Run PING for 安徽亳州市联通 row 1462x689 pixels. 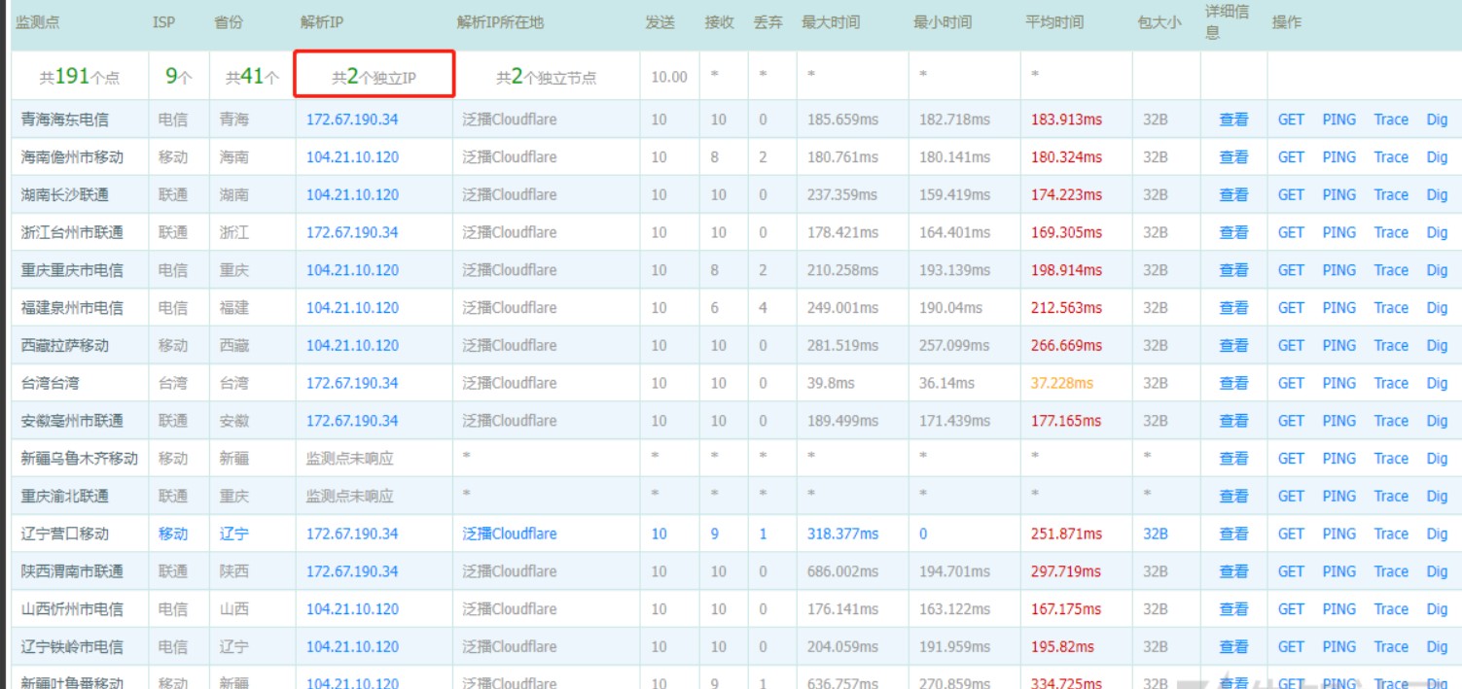pos(1338,421)
